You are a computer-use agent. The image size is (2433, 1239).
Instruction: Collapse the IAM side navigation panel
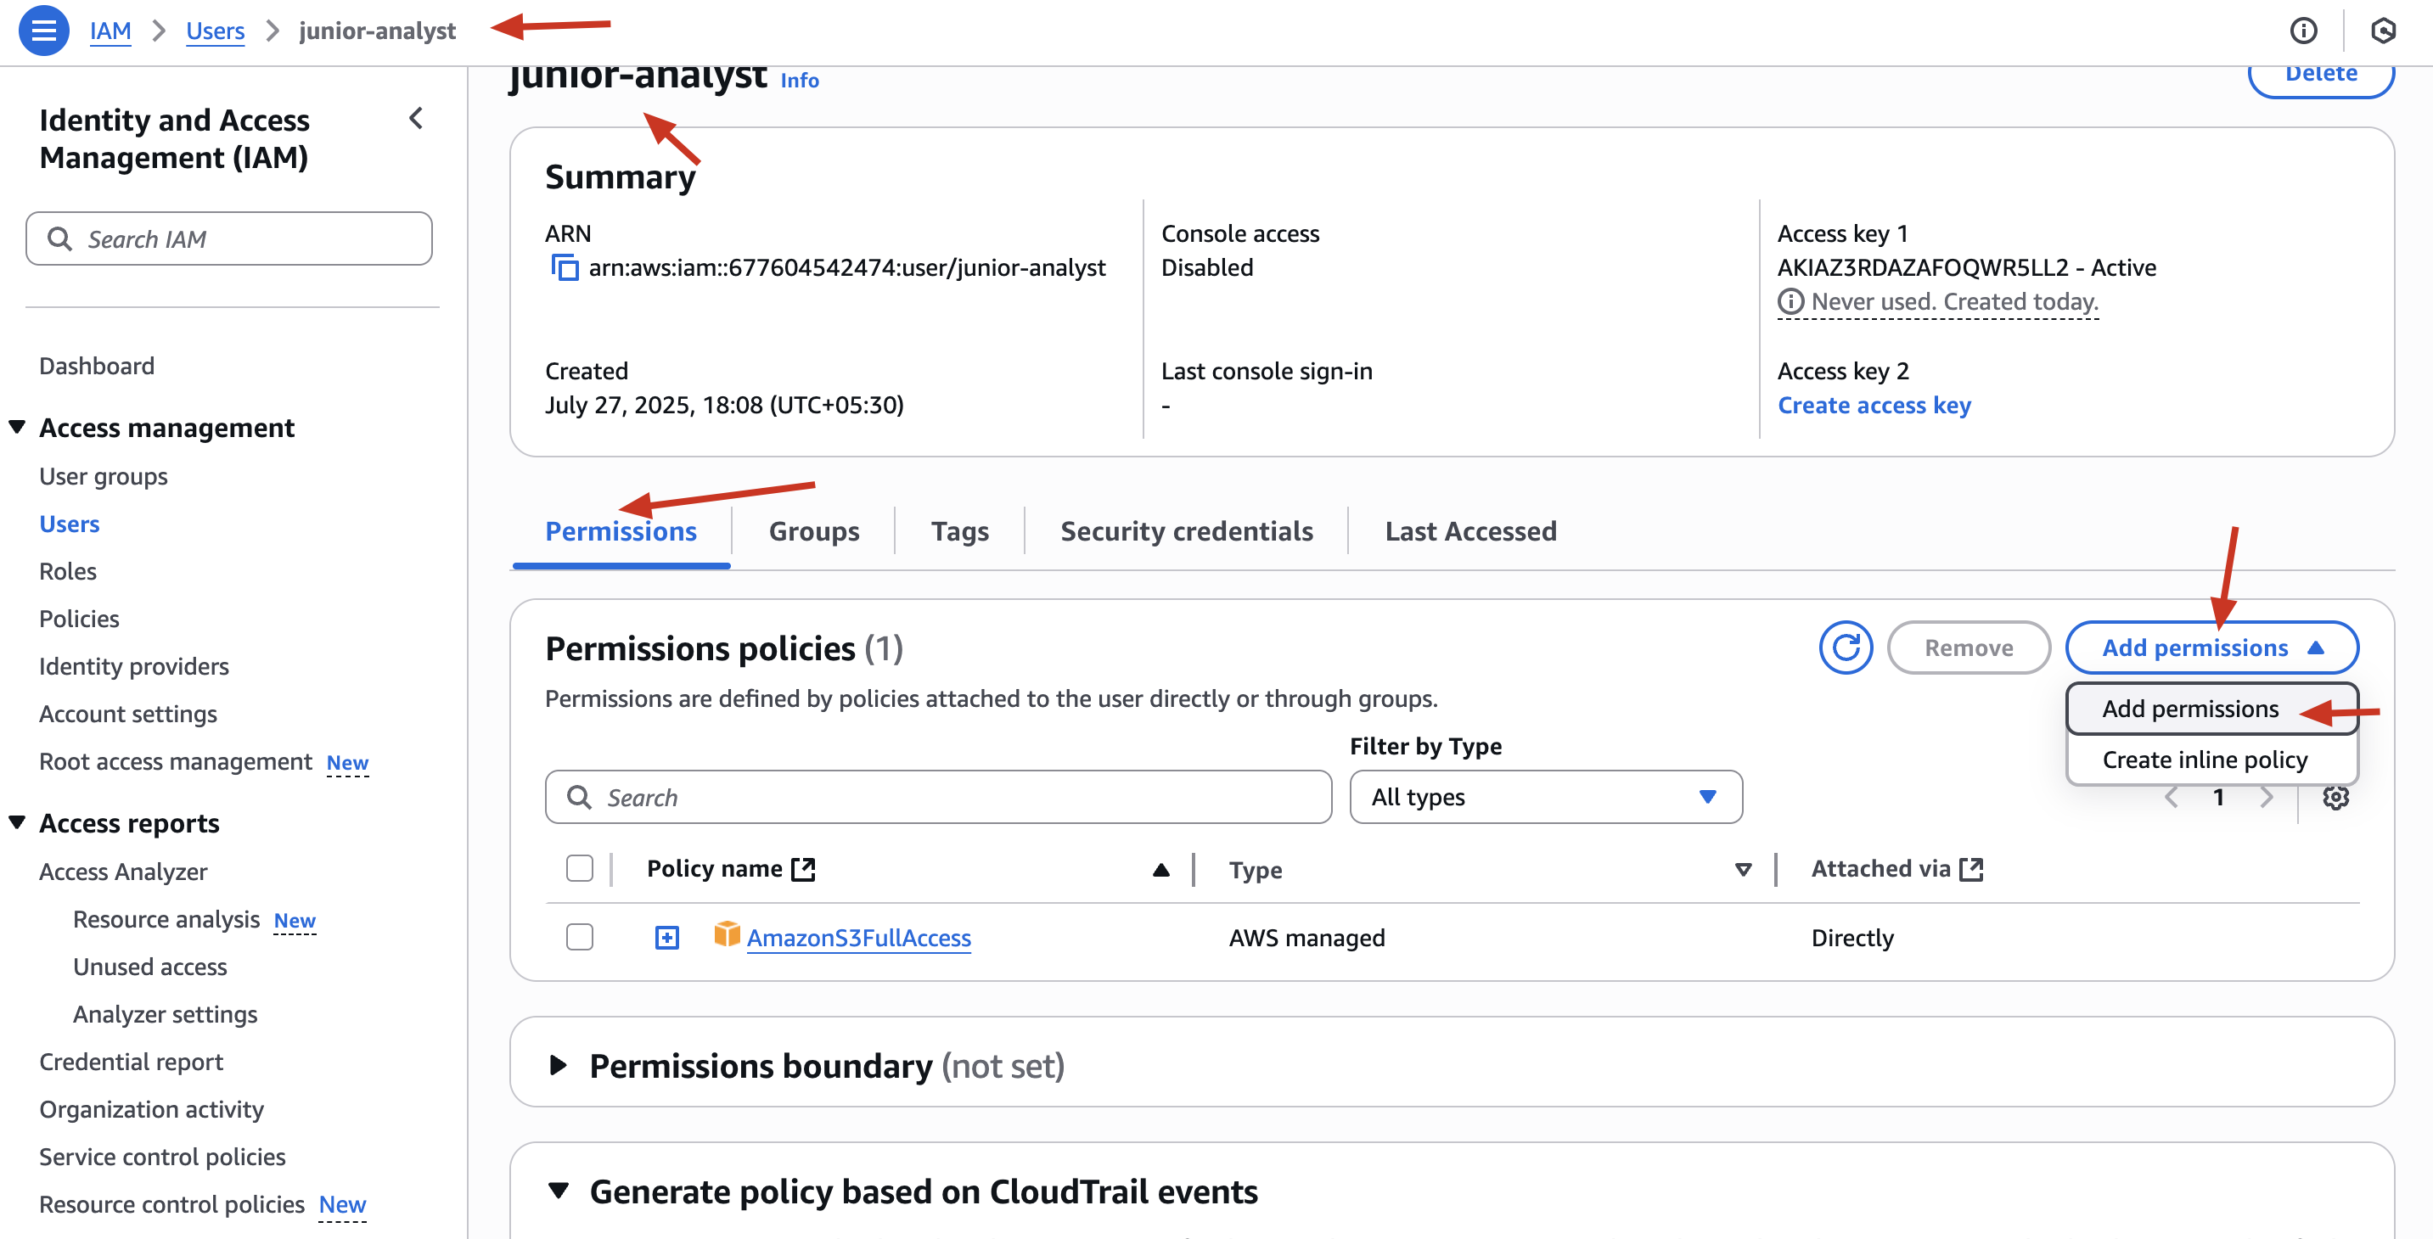pyautogui.click(x=416, y=119)
